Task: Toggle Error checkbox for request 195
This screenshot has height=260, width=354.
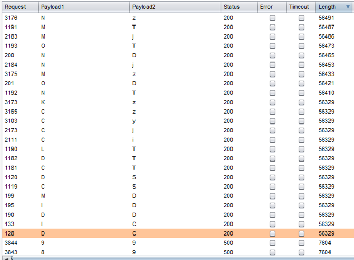Action: point(272,206)
